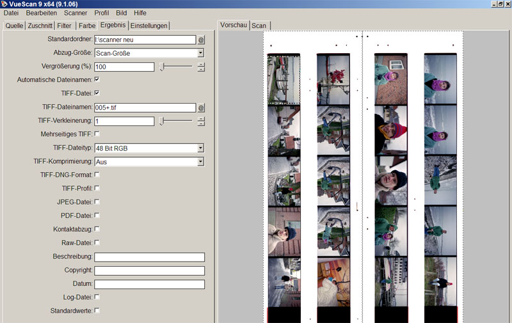The height and width of the screenshot is (323, 512).
Task: Decrease TIFF-Verkleinerung with stepper down arrow
Action: (201, 123)
